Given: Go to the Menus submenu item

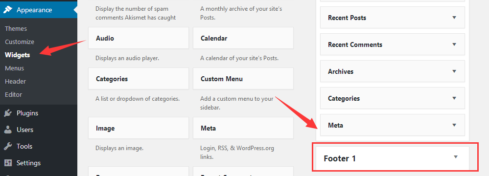Looking at the screenshot, I should tap(14, 68).
